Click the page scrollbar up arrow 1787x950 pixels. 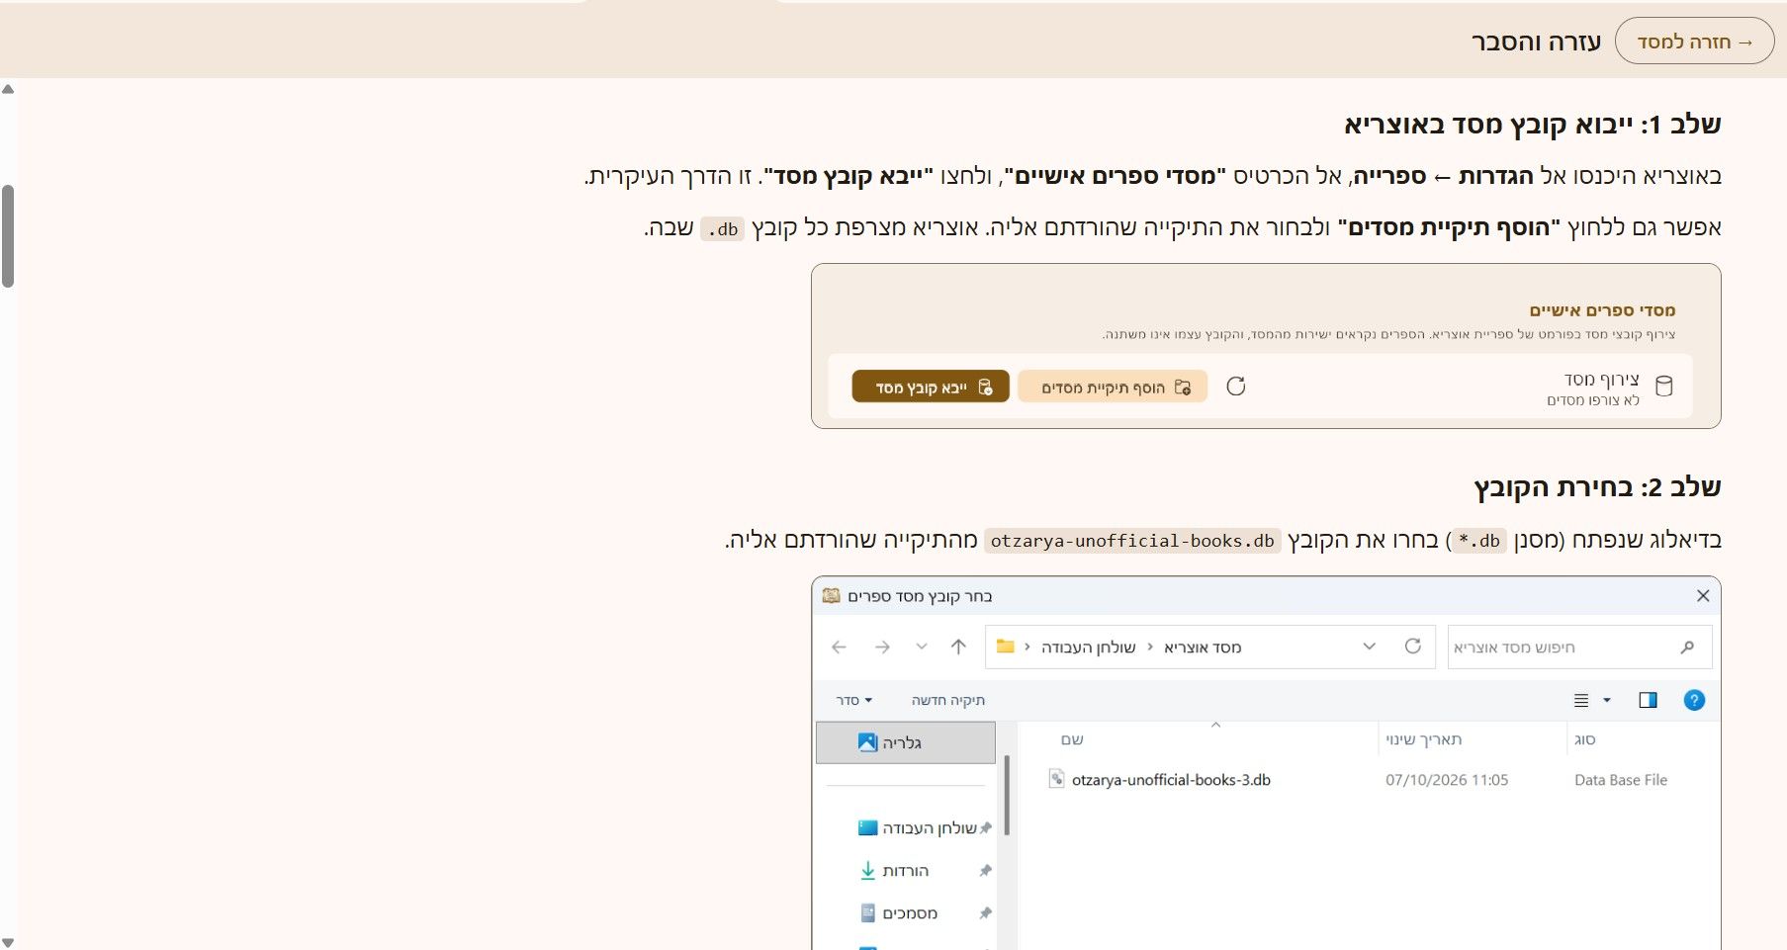8,89
